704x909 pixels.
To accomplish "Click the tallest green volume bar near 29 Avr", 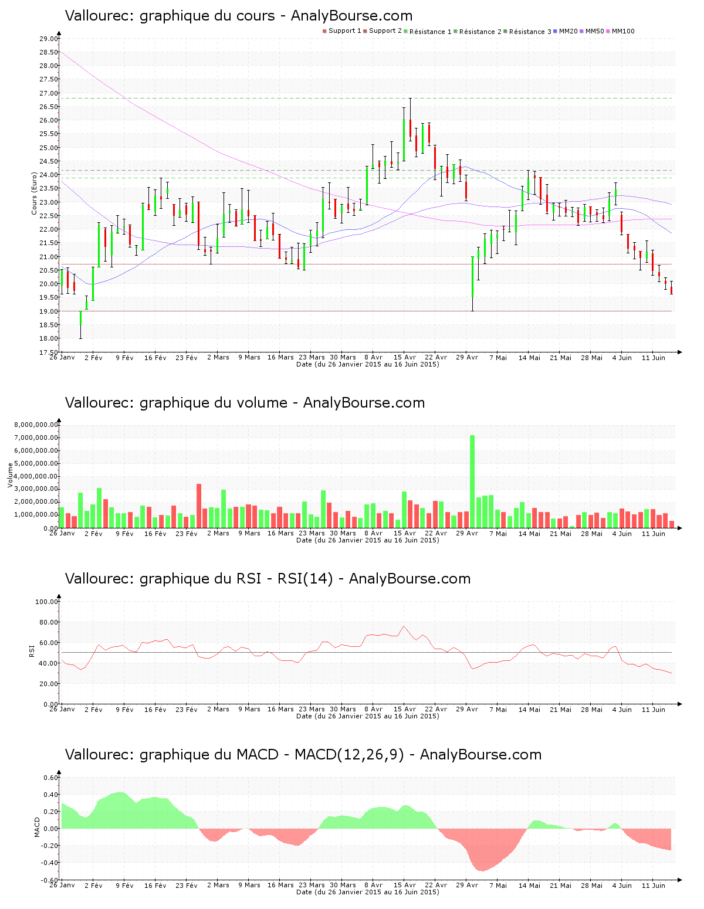I will click(x=472, y=481).
